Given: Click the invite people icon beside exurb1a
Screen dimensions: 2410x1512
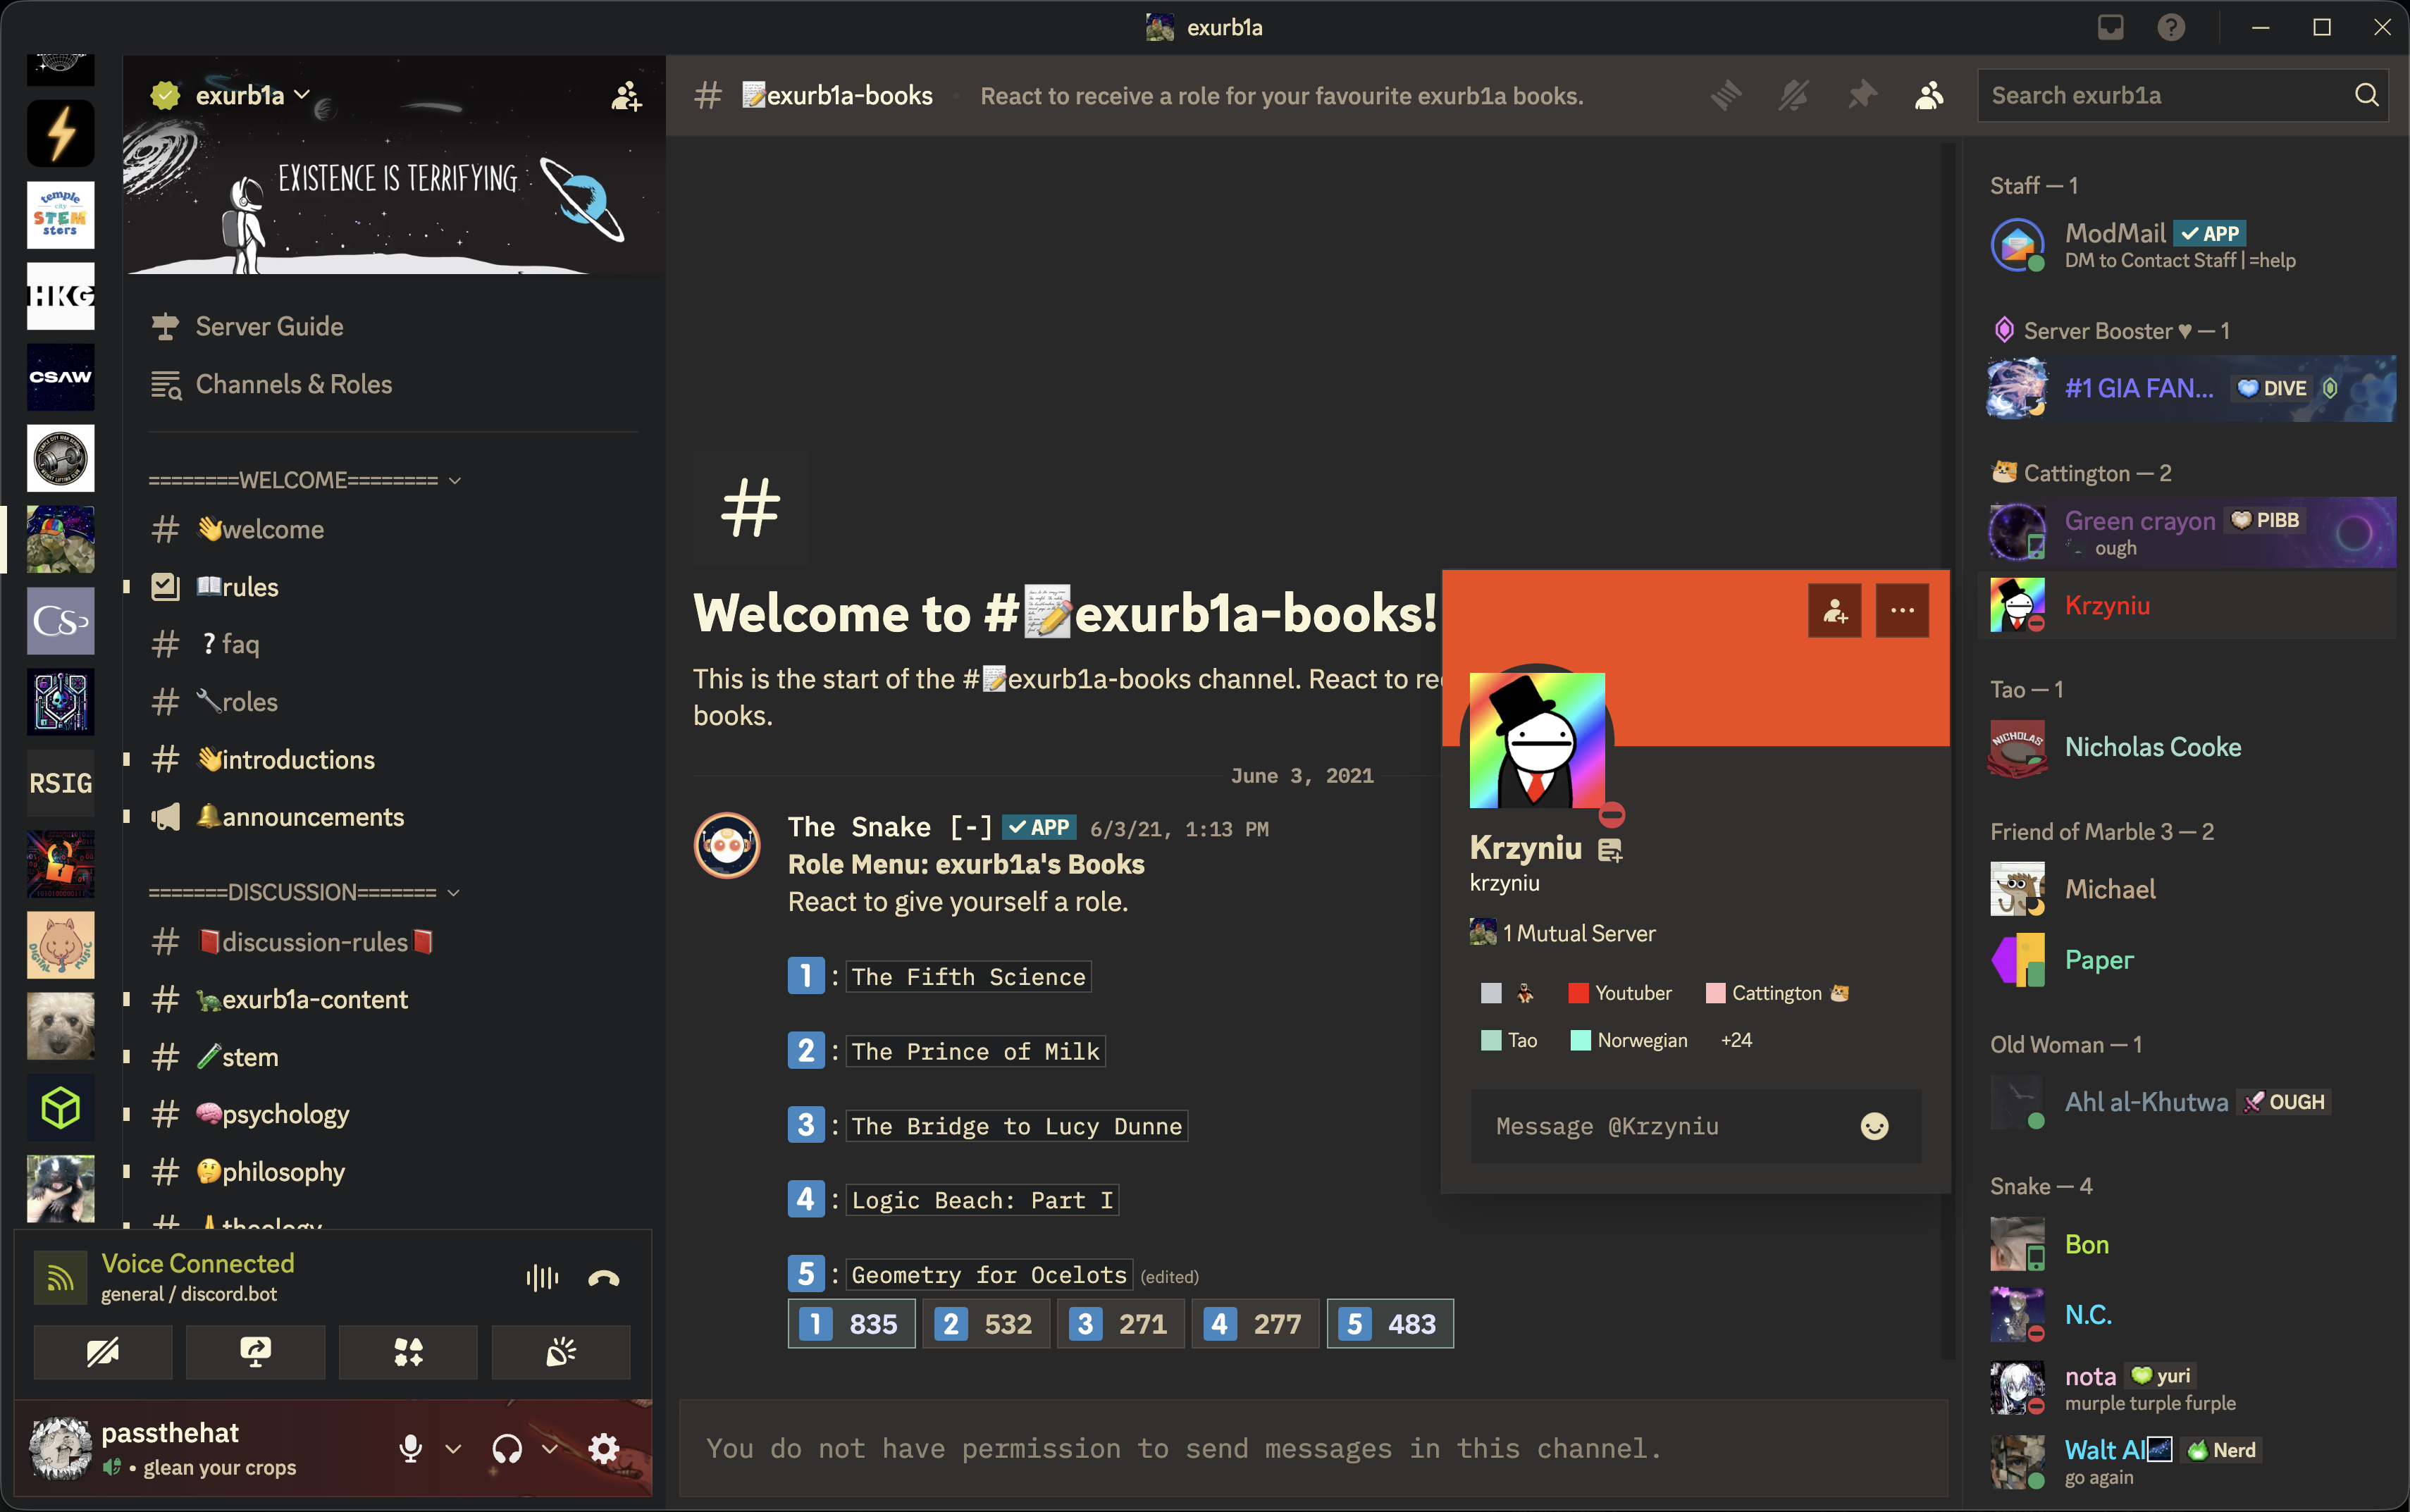Looking at the screenshot, I should (626, 96).
